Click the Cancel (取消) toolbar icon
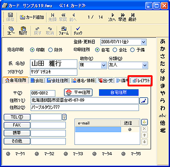Viewport: 170px width, 167px height. click(50, 31)
